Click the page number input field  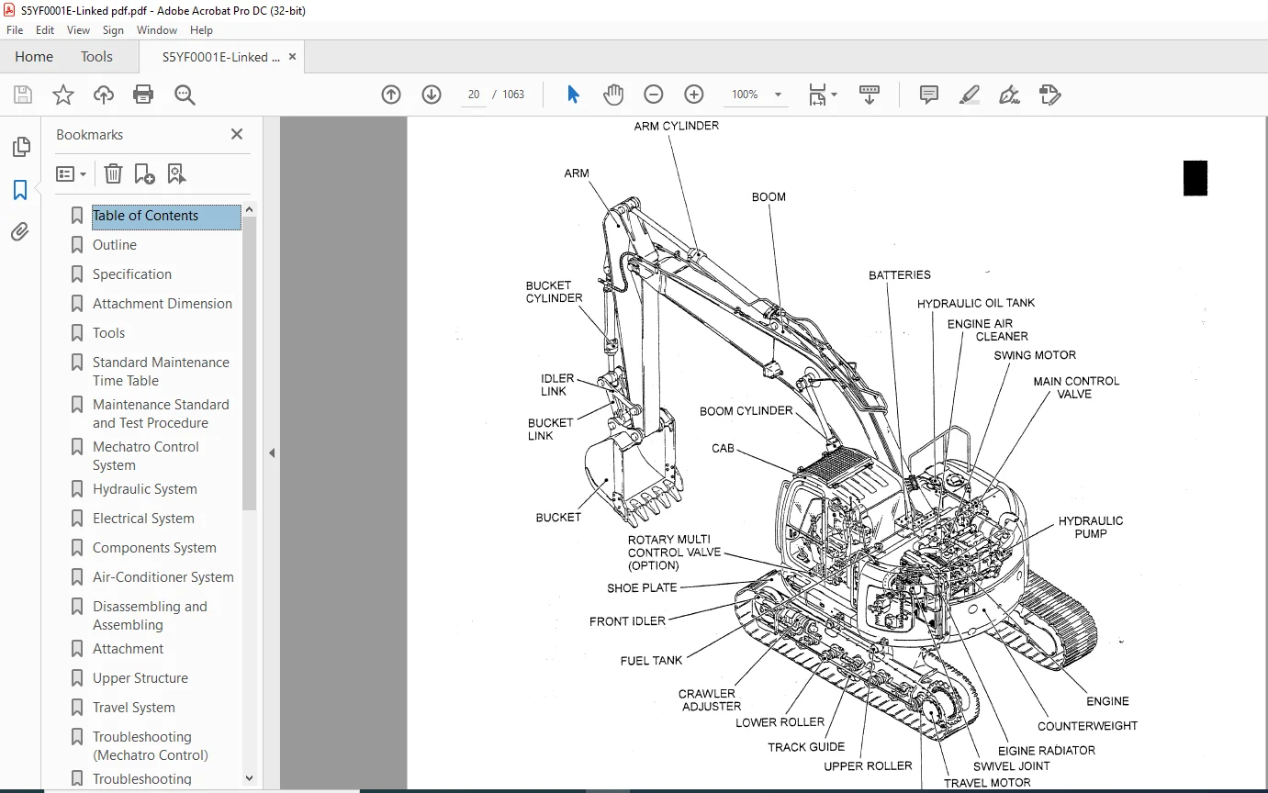coord(474,95)
